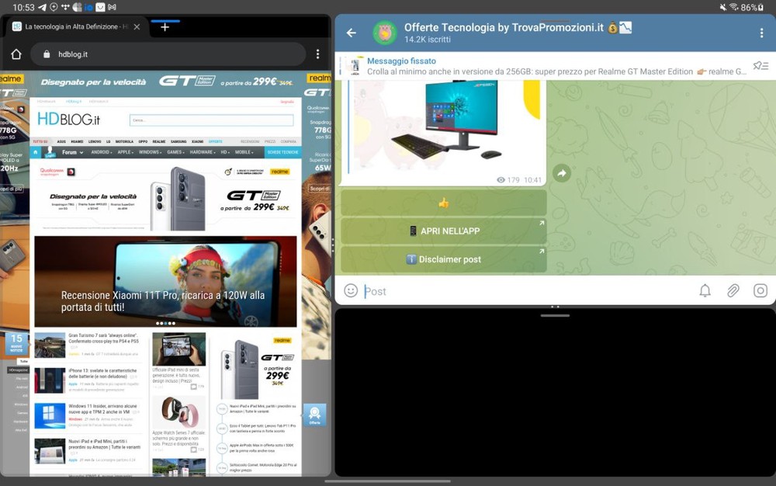This screenshot has height=486, width=776.
Task: Select the La tecnologia in Alta Definizione tab
Action: tap(76, 26)
